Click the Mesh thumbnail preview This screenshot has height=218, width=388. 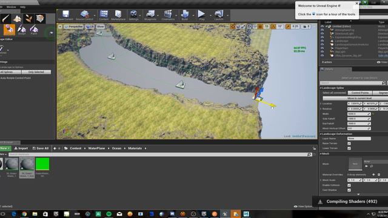click(x=355, y=164)
